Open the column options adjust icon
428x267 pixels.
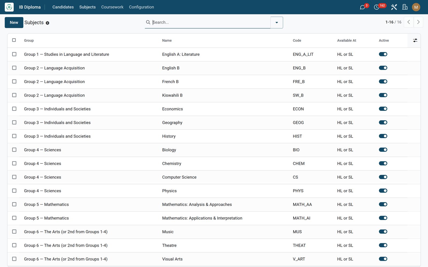pos(415,40)
